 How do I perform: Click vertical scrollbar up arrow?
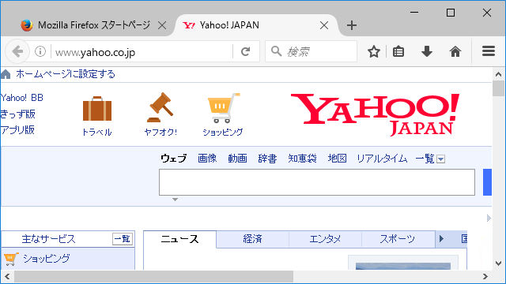(x=499, y=74)
